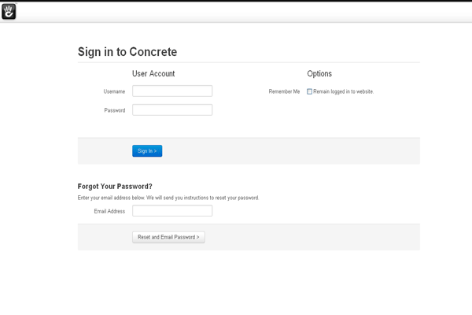Click the reset password instruction text
Image resolution: width=472 pixels, height=315 pixels.
168,198
